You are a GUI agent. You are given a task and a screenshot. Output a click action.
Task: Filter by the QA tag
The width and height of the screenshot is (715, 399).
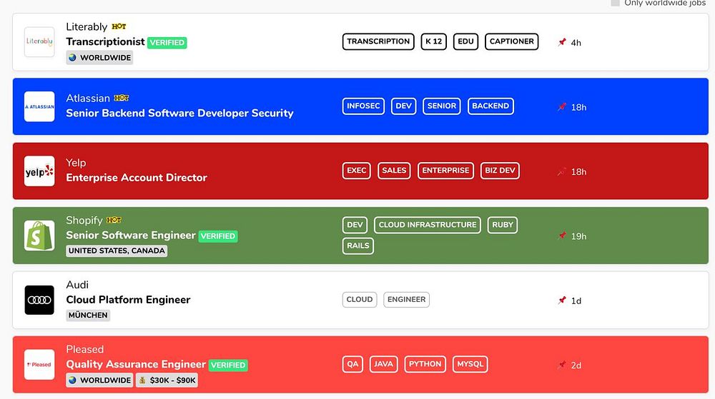[x=353, y=364]
